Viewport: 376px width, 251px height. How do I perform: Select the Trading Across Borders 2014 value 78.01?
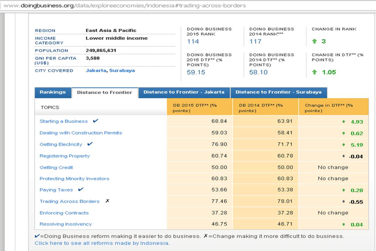coord(285,201)
